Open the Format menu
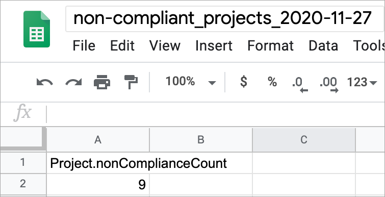385x197 pixels. (x=271, y=46)
